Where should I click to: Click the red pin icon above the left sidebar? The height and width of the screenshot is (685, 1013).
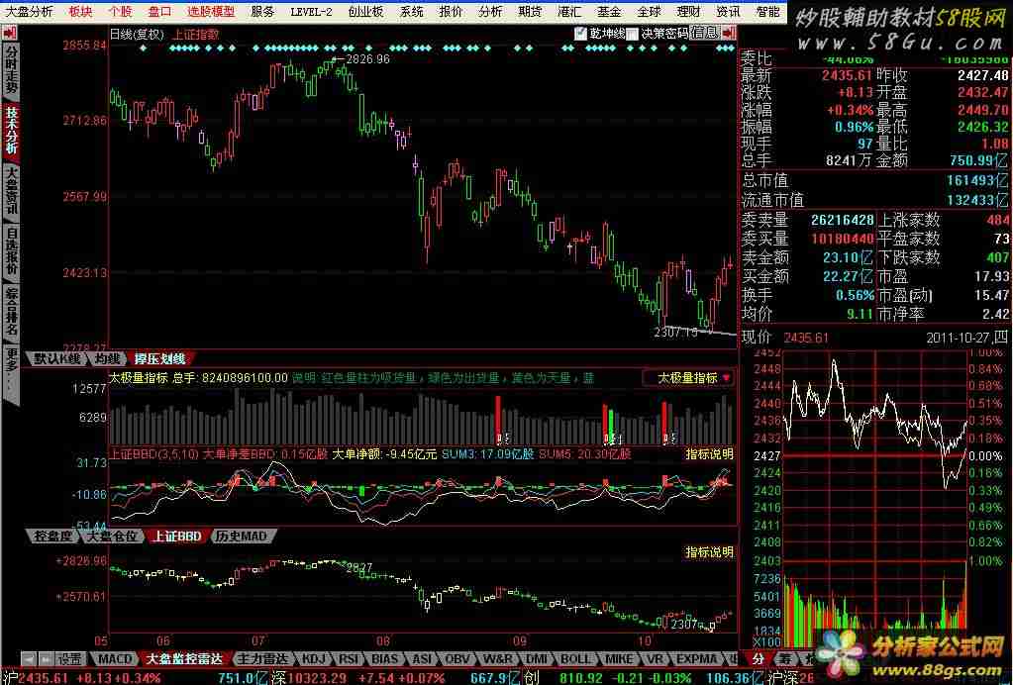tap(10, 33)
